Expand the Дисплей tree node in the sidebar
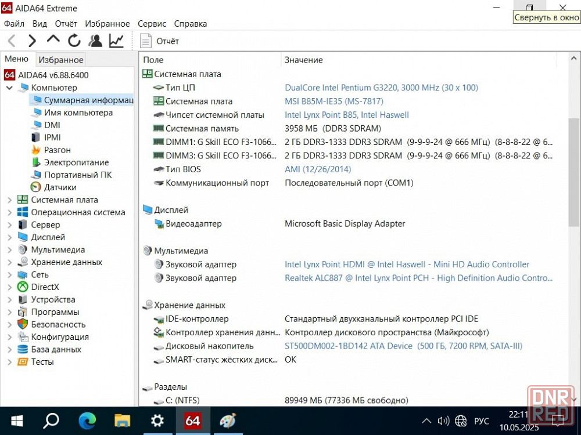Image resolution: width=581 pixels, height=435 pixels. (10, 237)
